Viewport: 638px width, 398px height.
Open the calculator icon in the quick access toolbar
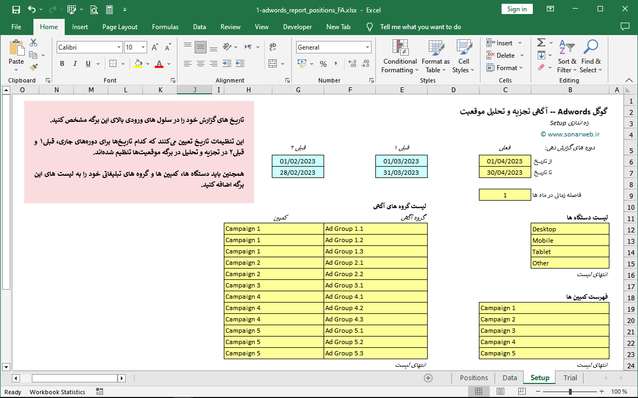tap(109, 9)
